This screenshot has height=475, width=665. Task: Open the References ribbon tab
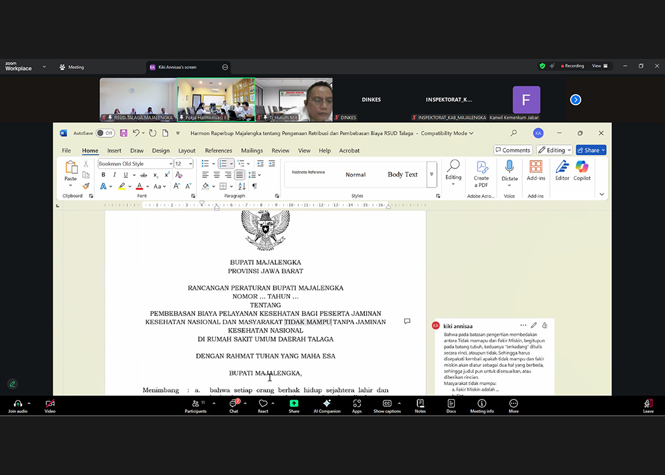[218, 151]
